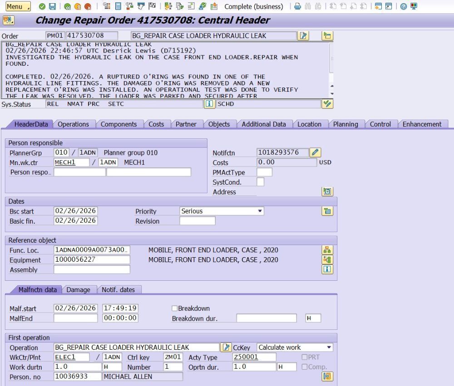This screenshot has height=386, width=454.
Task: Customize local layout monitor icon
Action: point(414,6)
